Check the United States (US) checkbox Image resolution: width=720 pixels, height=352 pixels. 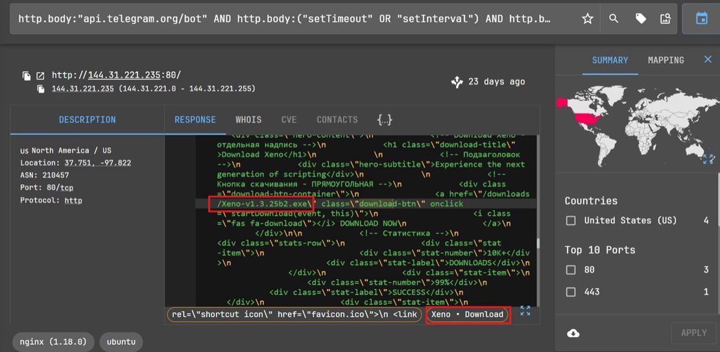571,221
